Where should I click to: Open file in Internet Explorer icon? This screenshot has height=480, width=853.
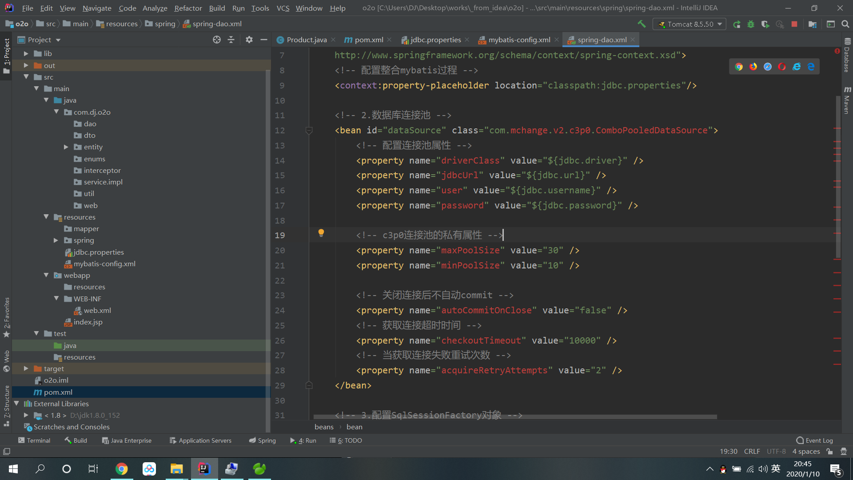[797, 67]
